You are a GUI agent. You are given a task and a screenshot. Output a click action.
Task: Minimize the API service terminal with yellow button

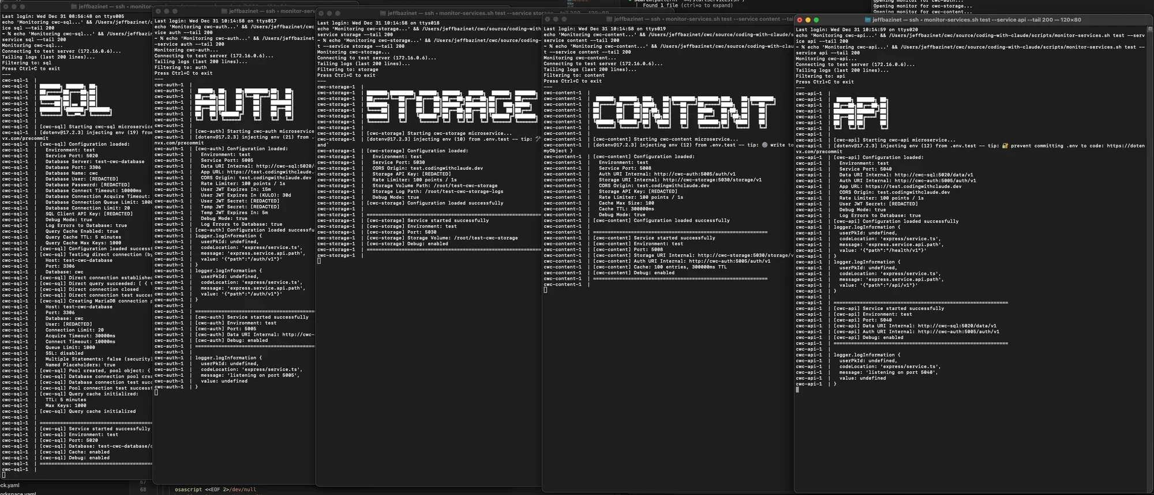pyautogui.click(x=808, y=20)
